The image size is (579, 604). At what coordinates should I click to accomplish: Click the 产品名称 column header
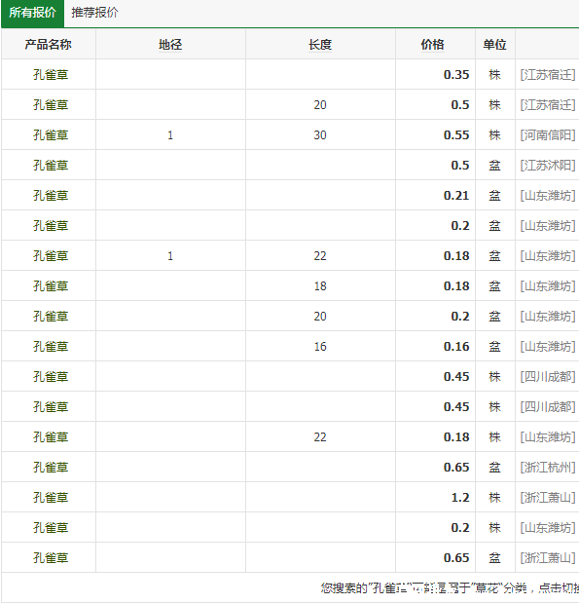[x=49, y=45]
